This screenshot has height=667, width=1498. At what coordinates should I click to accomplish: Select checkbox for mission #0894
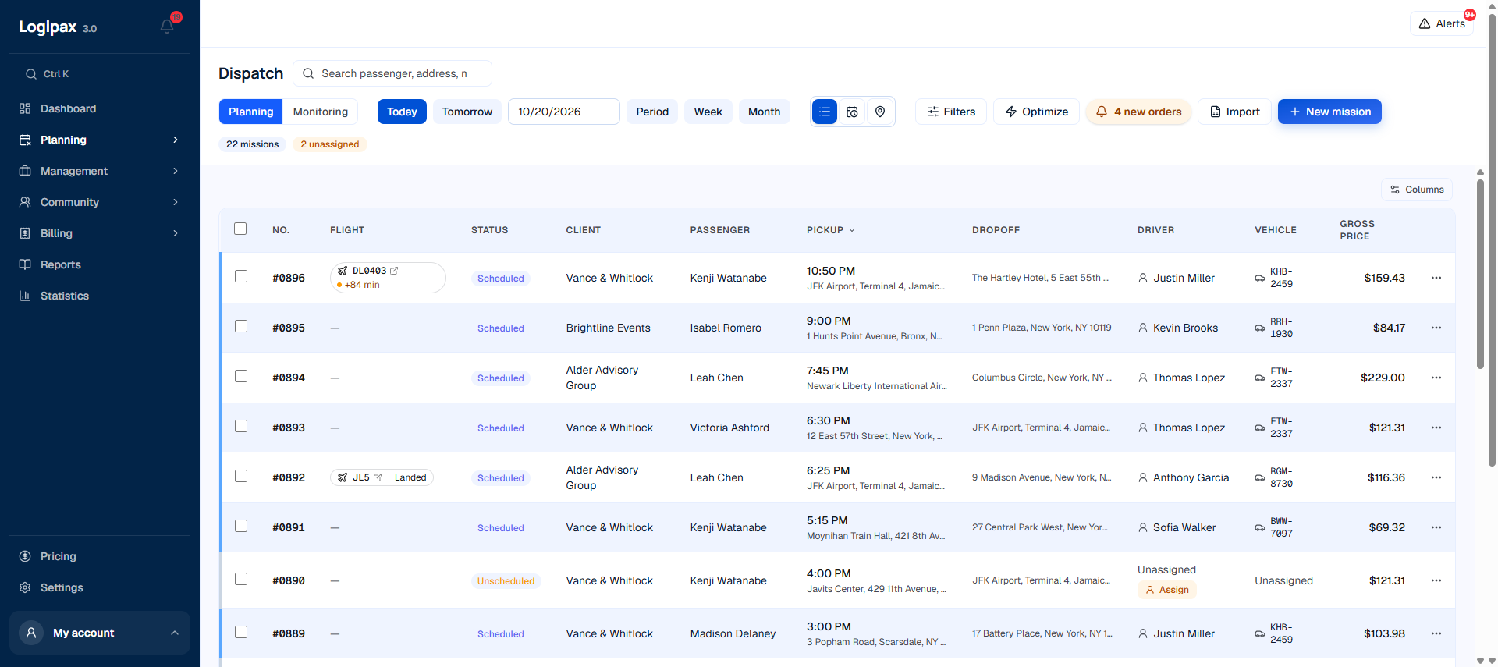pos(241,376)
